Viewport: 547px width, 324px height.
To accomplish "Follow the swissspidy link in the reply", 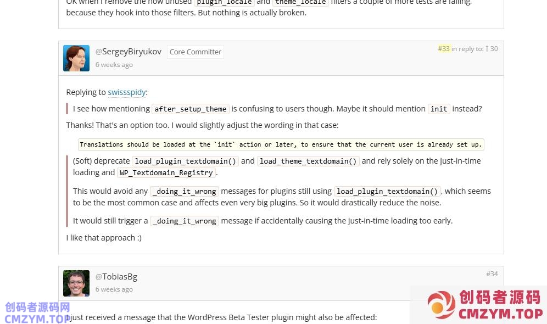I will 126,92.
